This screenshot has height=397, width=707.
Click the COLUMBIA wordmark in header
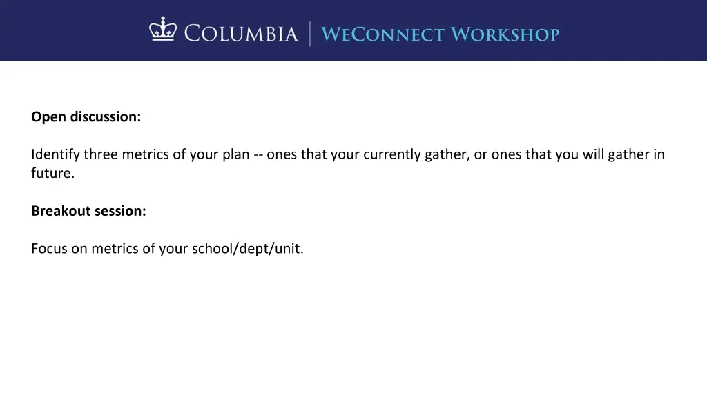(x=241, y=34)
